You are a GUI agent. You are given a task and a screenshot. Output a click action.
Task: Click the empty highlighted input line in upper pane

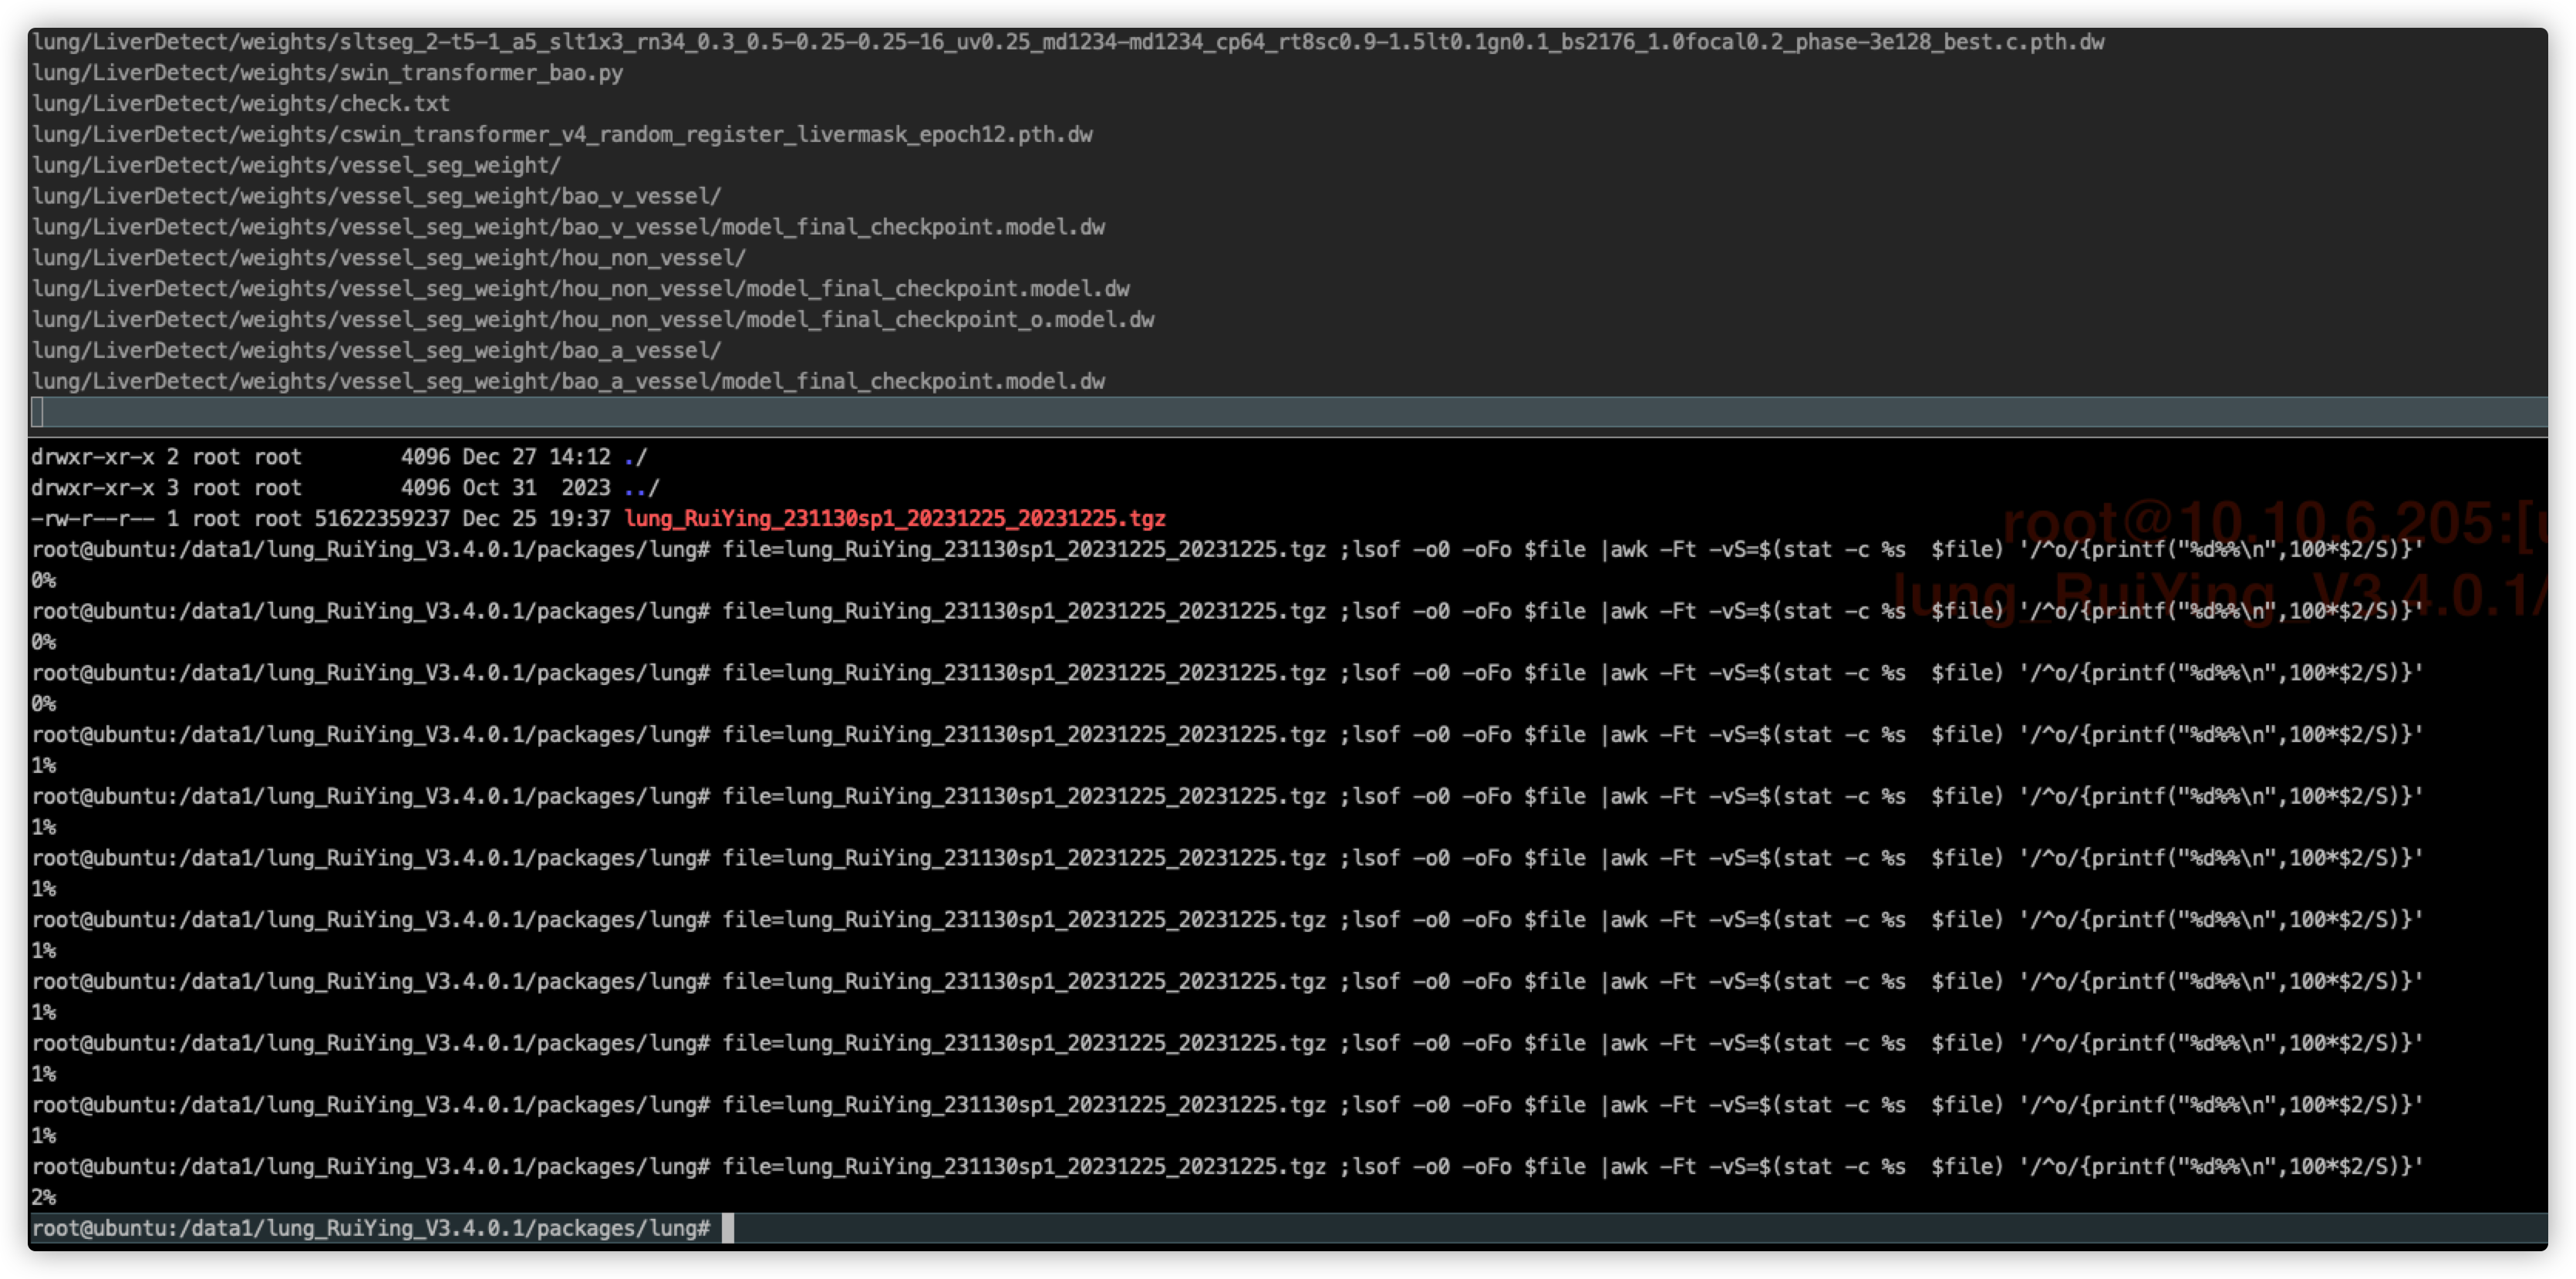click(x=1288, y=412)
